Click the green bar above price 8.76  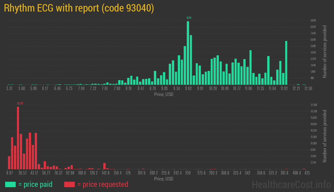point(152,83)
